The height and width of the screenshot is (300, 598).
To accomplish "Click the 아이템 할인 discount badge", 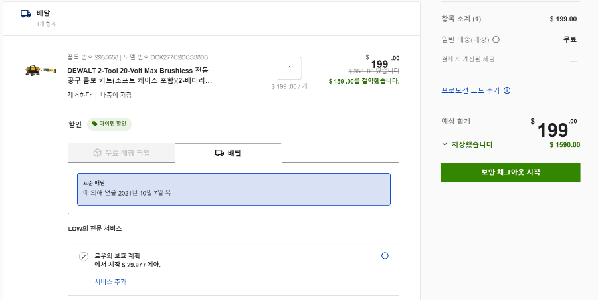I will point(110,124).
